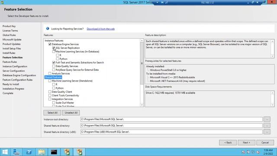The height and width of the screenshot is (156, 277).
Task: Select the License Terms step in sidebar
Action: pyautogui.click(x=10, y=31)
